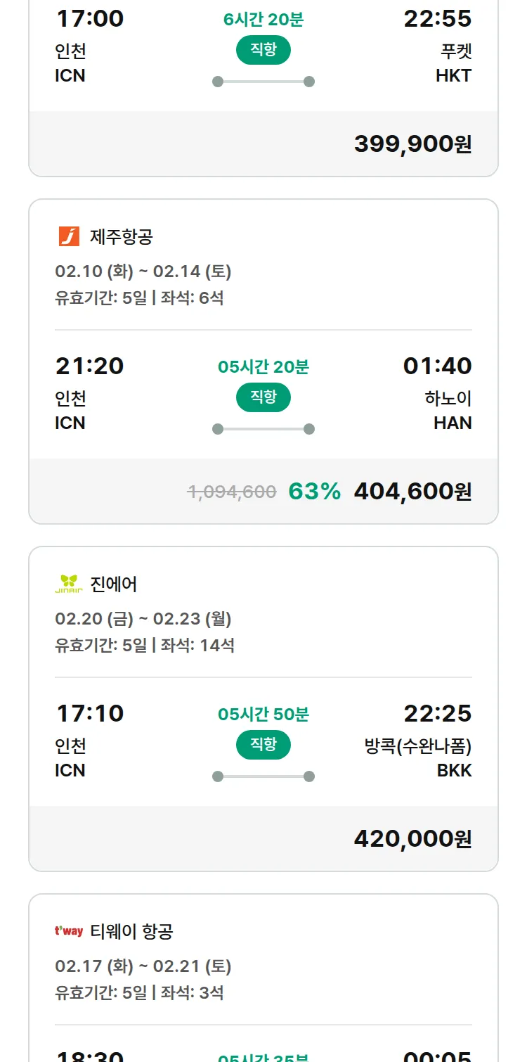
Task: Click the 02.10 (화) ~ 02.14 (토) dates
Action: (x=143, y=271)
